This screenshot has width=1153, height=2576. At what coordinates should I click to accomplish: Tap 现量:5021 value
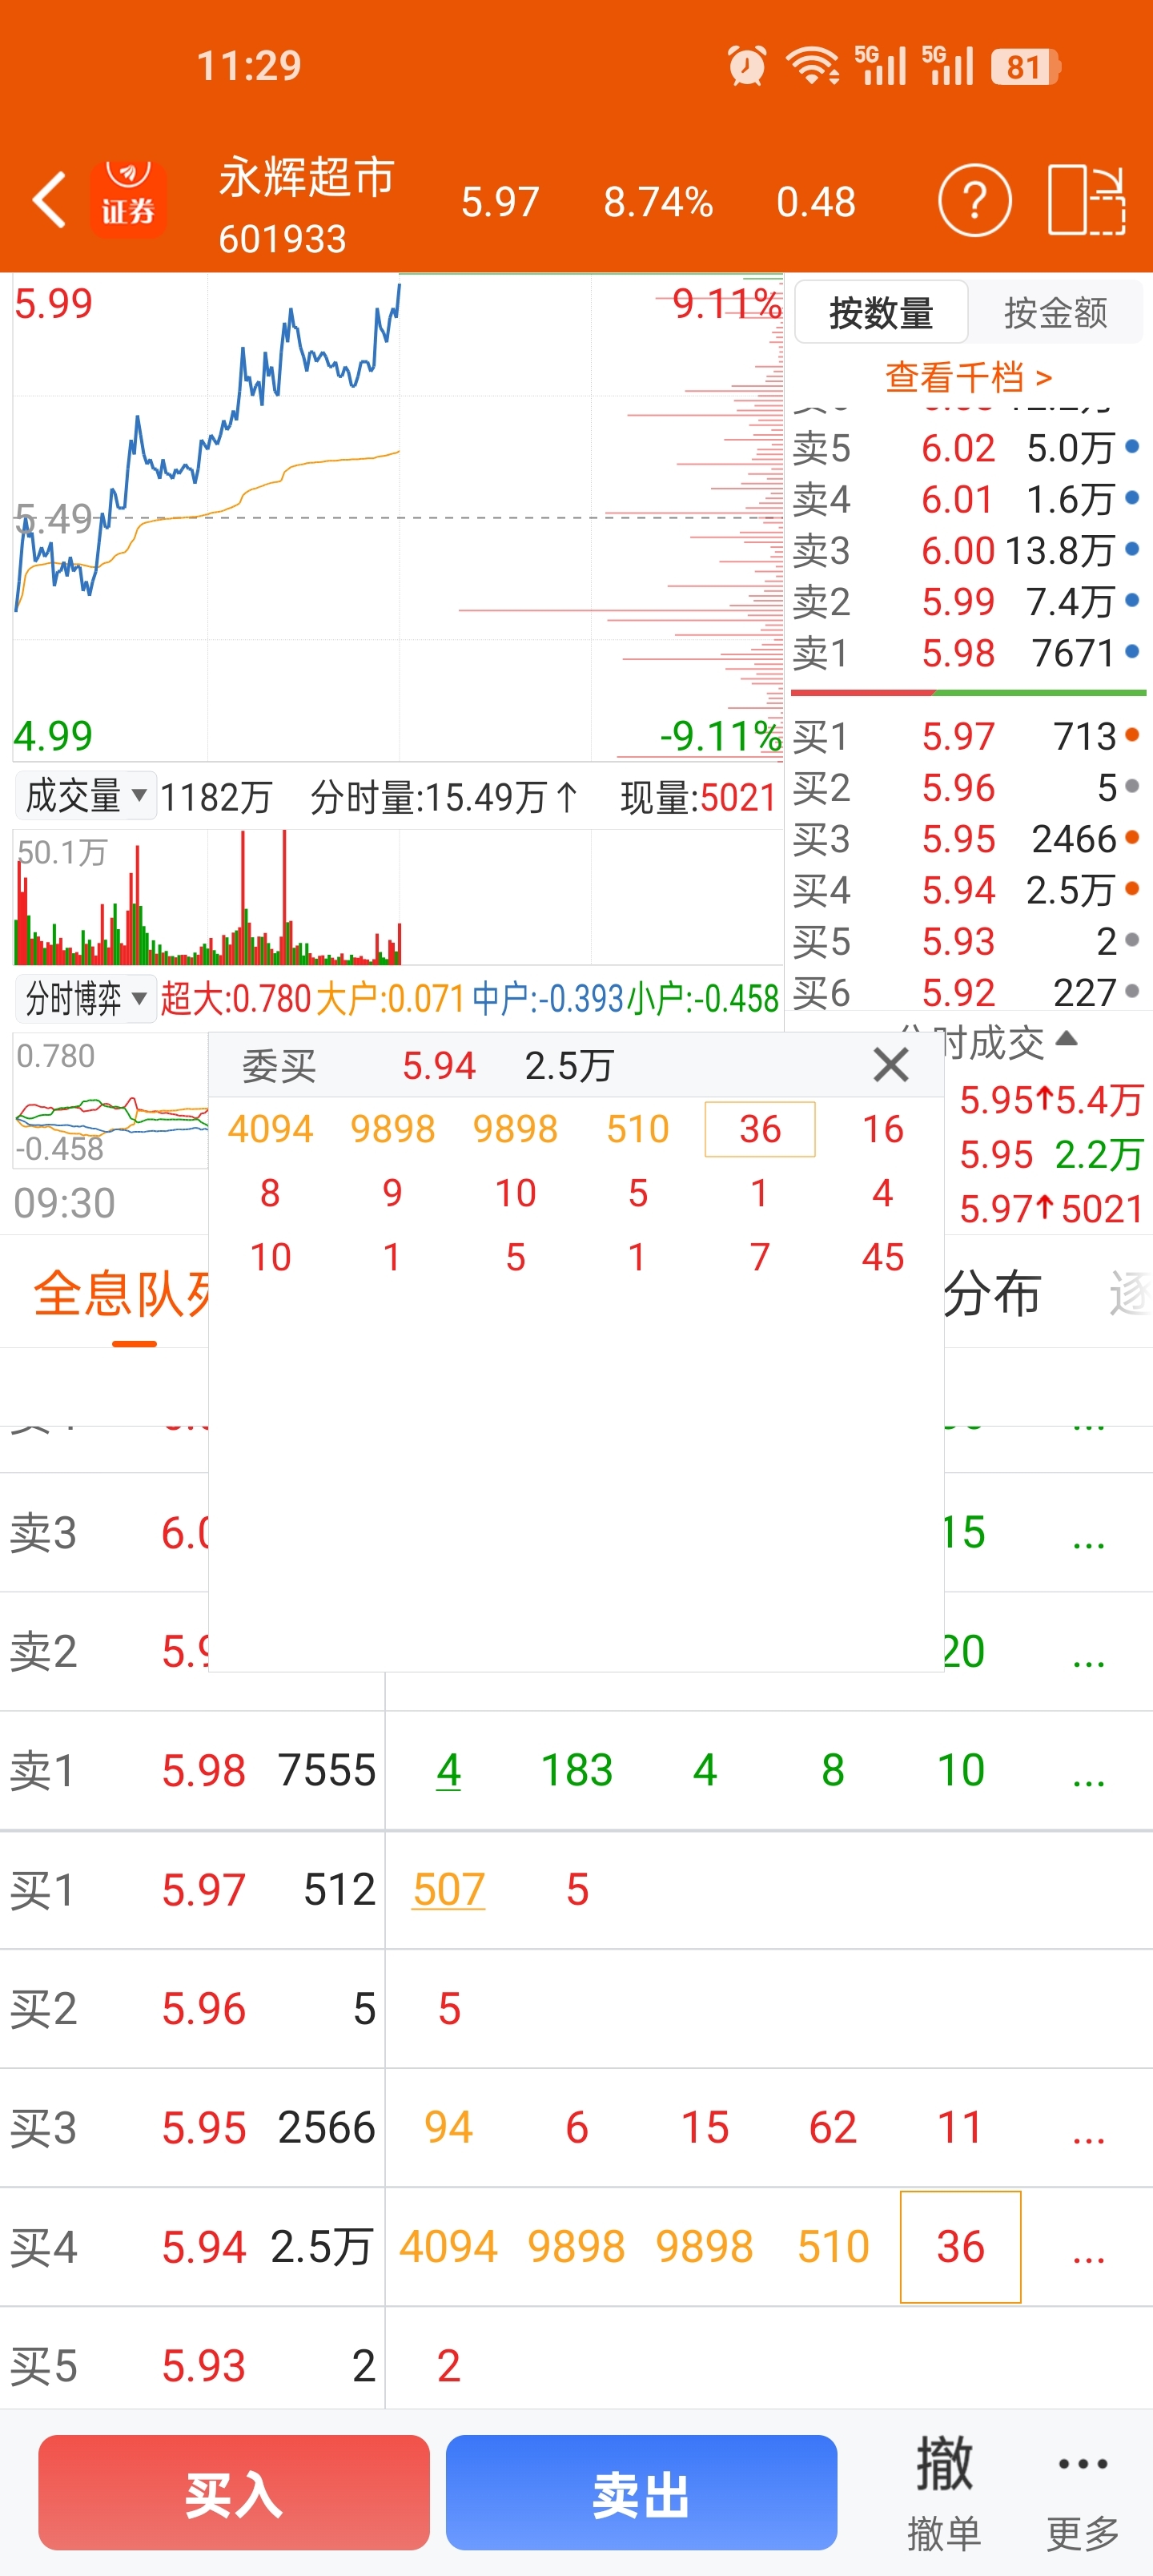pyautogui.click(x=698, y=797)
